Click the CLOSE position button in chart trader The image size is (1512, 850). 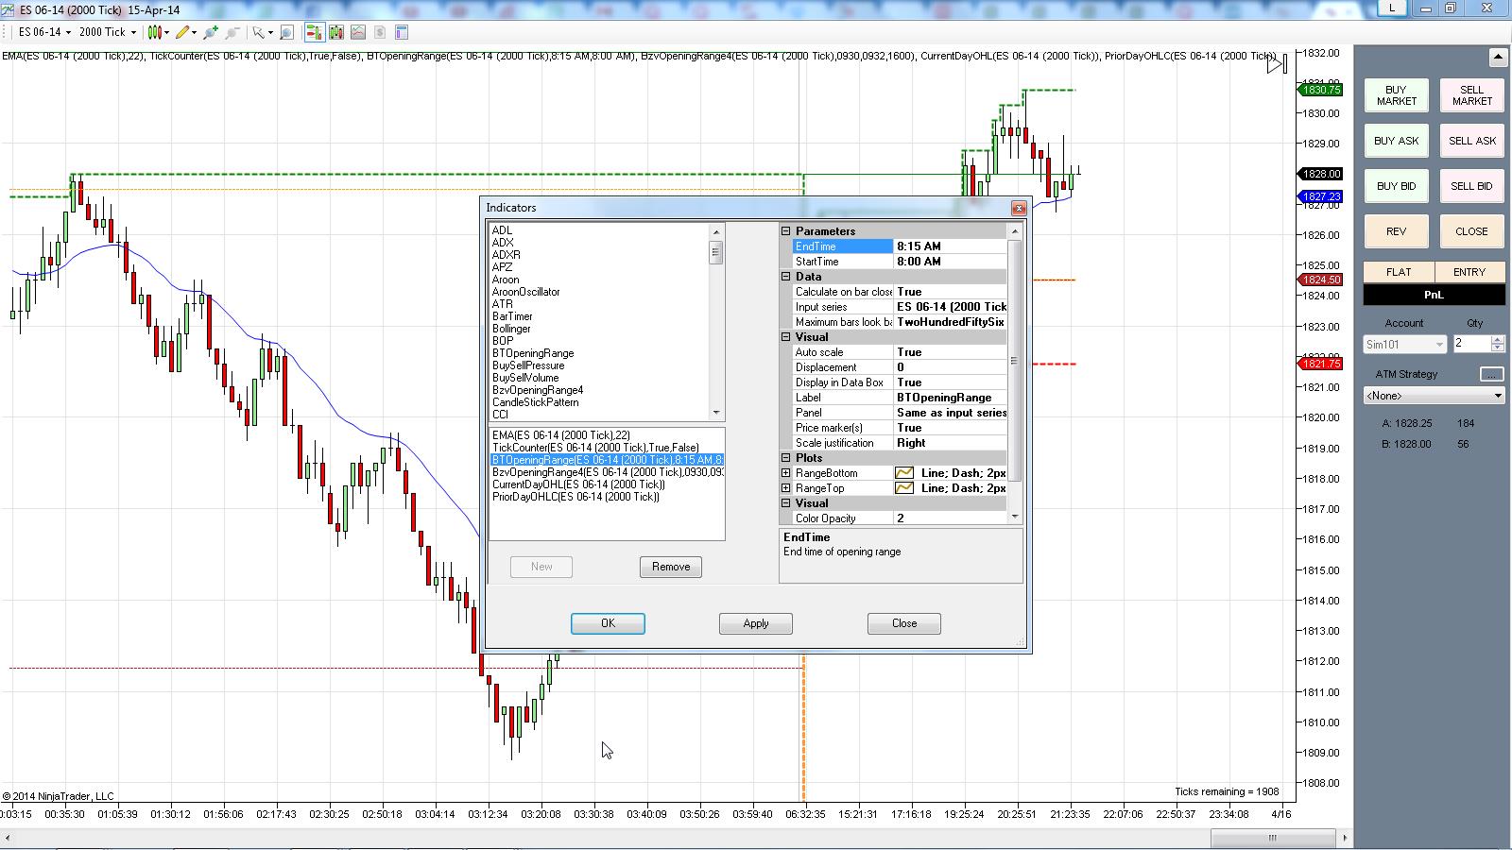pos(1471,231)
